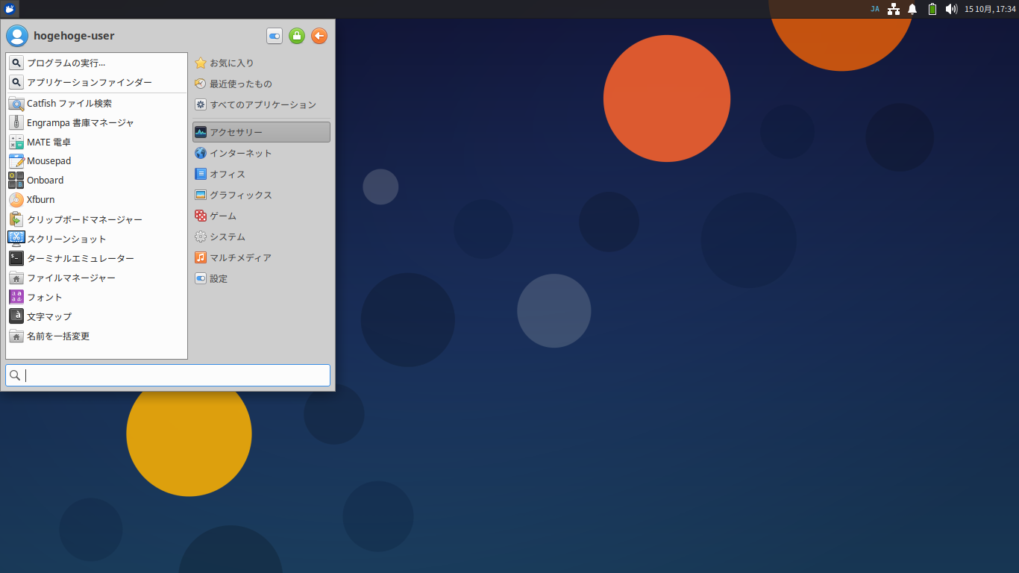Start the Xfburn disc burning tool
1019x573 pixels.
43,199
